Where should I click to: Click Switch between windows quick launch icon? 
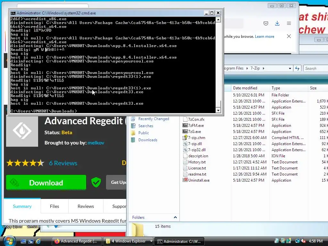click(x=30, y=241)
